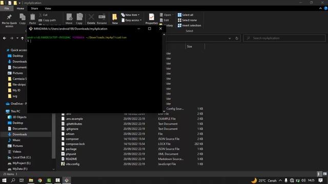Open recent locations dropdown arrow
The width and height of the screenshot is (328, 184).
17,38
